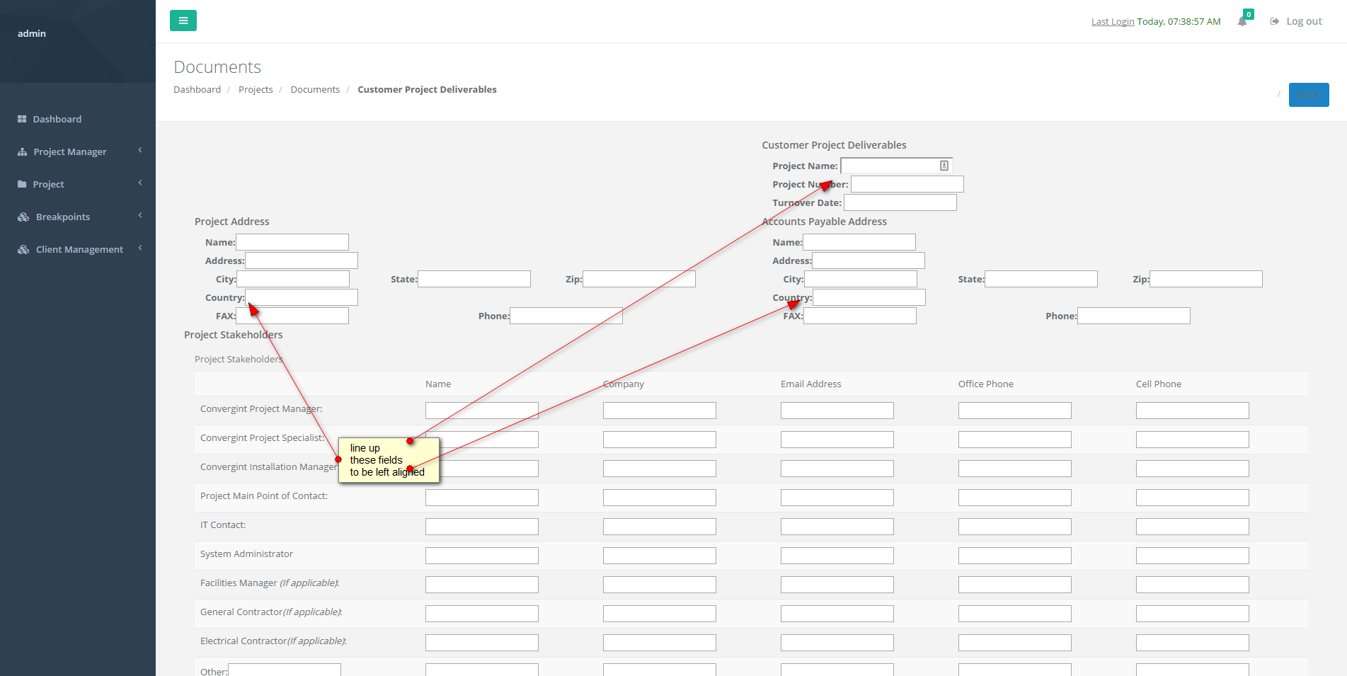Screen dimensions: 1347x676
Task: Click System Administrator Email Address field
Action: click(x=837, y=556)
